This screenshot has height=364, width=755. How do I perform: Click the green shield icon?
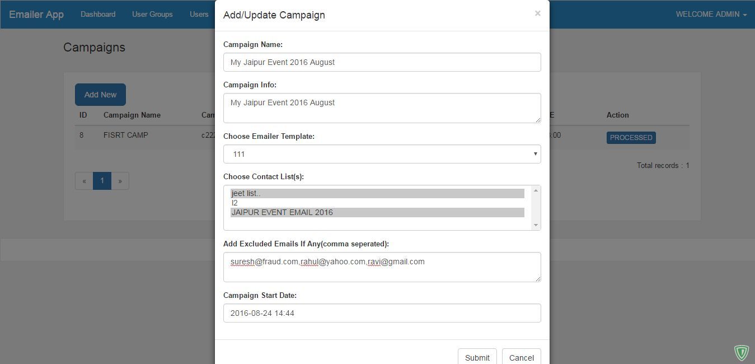[x=741, y=352]
